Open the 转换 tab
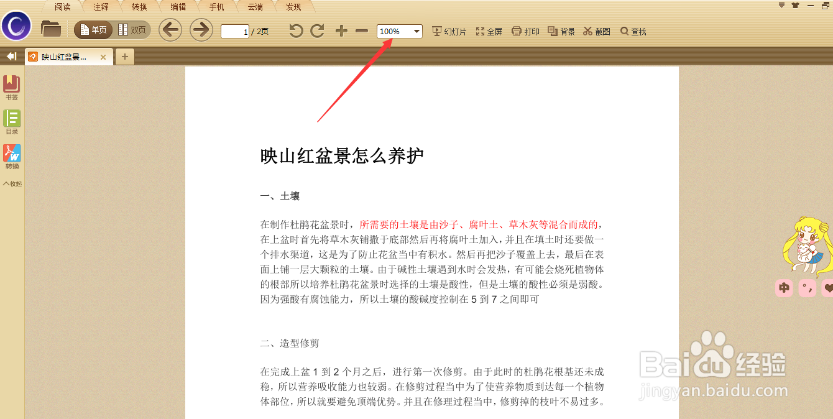833x419 pixels. [140, 7]
